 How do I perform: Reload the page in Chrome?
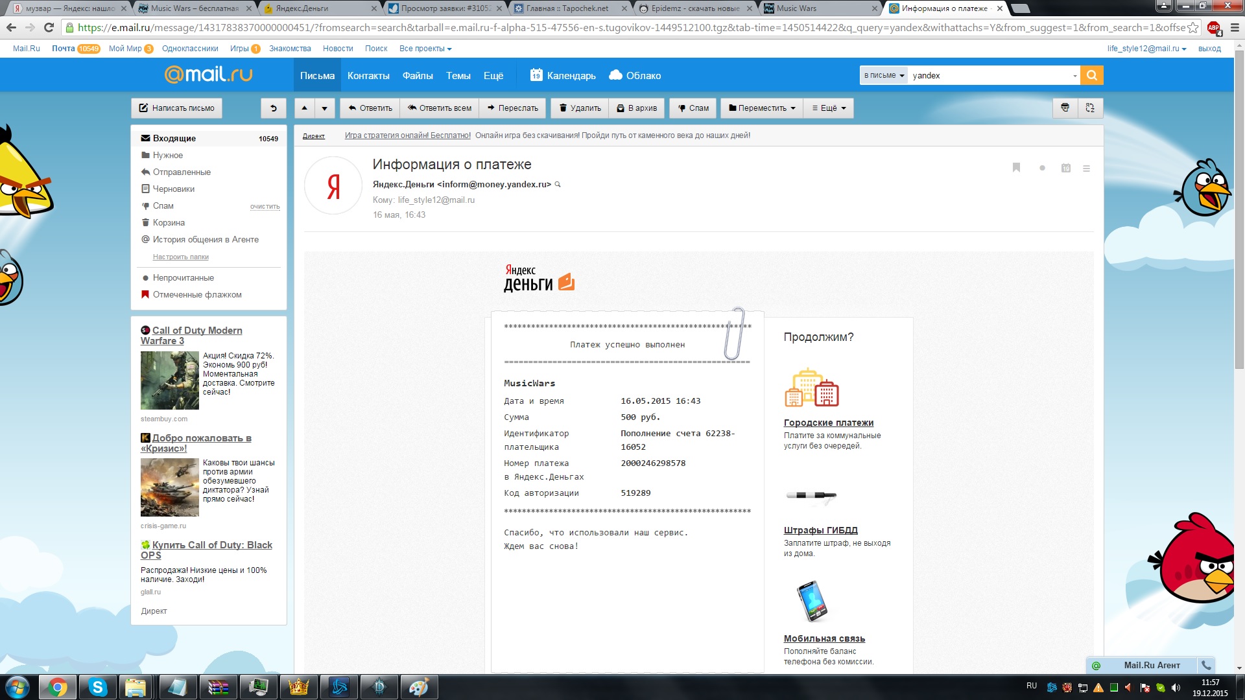[x=49, y=28]
